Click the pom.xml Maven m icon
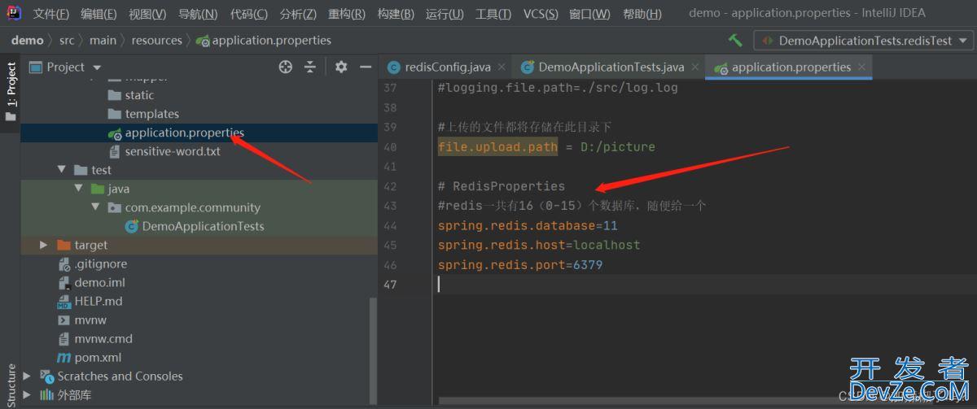This screenshot has width=977, height=409. tap(64, 357)
